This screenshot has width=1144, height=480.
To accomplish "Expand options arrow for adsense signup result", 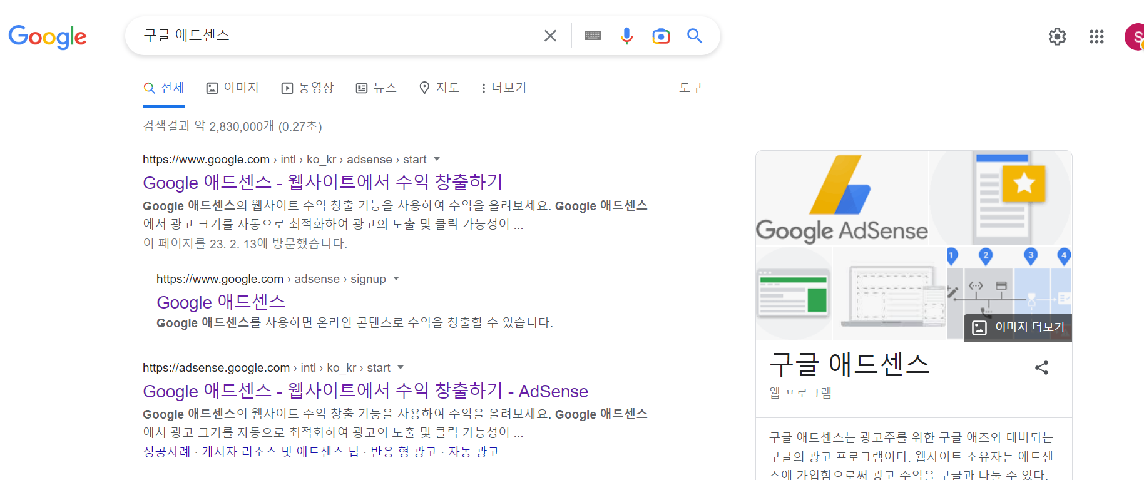I will 396,278.
